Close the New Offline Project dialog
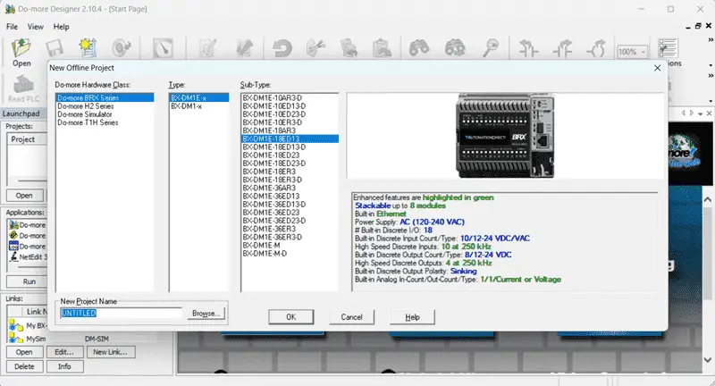 (x=657, y=68)
